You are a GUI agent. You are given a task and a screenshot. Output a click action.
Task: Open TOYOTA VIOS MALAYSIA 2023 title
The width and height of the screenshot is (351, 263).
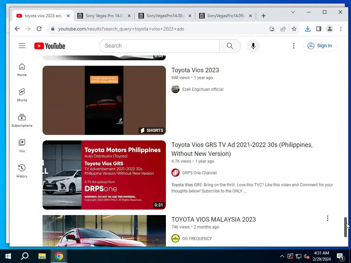(x=214, y=220)
